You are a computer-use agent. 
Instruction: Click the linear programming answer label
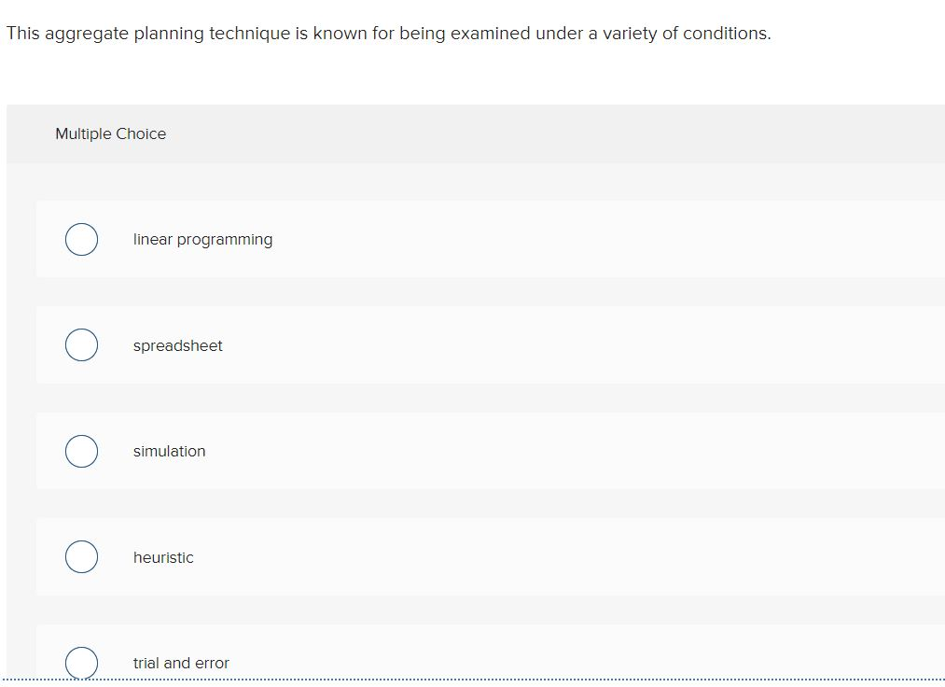click(x=202, y=239)
